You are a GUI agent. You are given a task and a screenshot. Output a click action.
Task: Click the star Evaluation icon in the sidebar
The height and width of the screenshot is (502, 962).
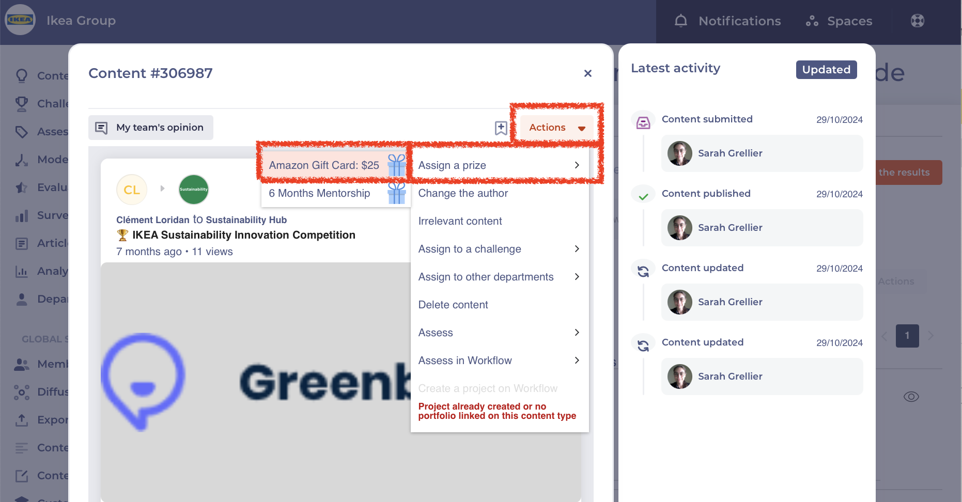pos(22,187)
